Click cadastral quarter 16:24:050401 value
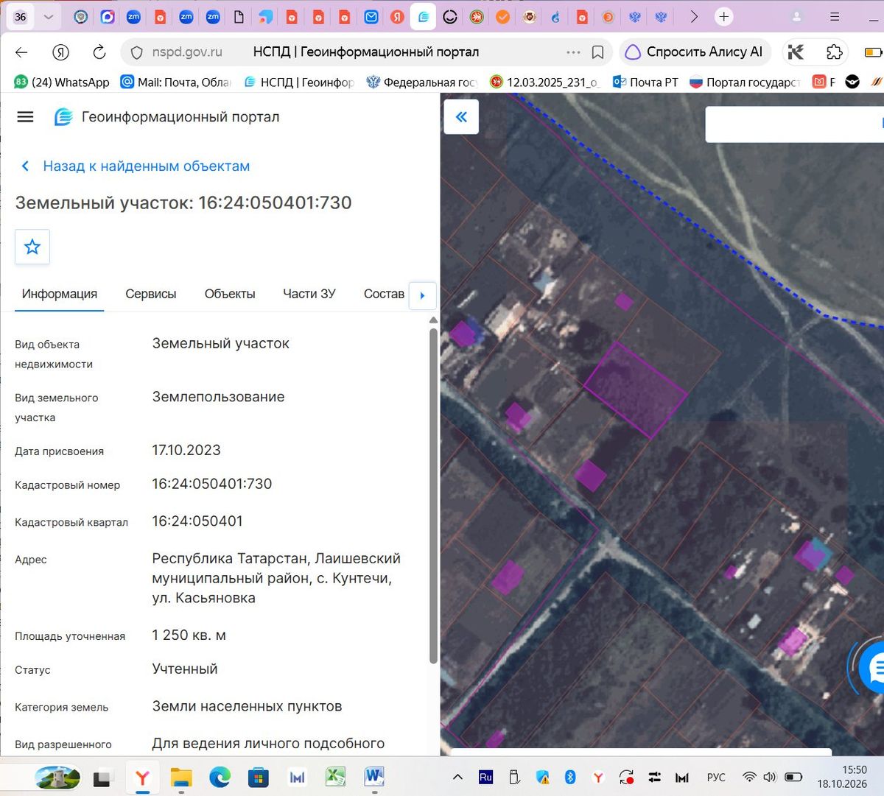 (197, 521)
